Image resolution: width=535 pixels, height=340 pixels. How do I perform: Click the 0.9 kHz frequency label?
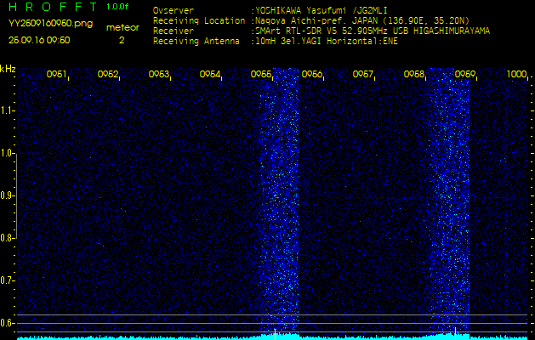(x=7, y=195)
